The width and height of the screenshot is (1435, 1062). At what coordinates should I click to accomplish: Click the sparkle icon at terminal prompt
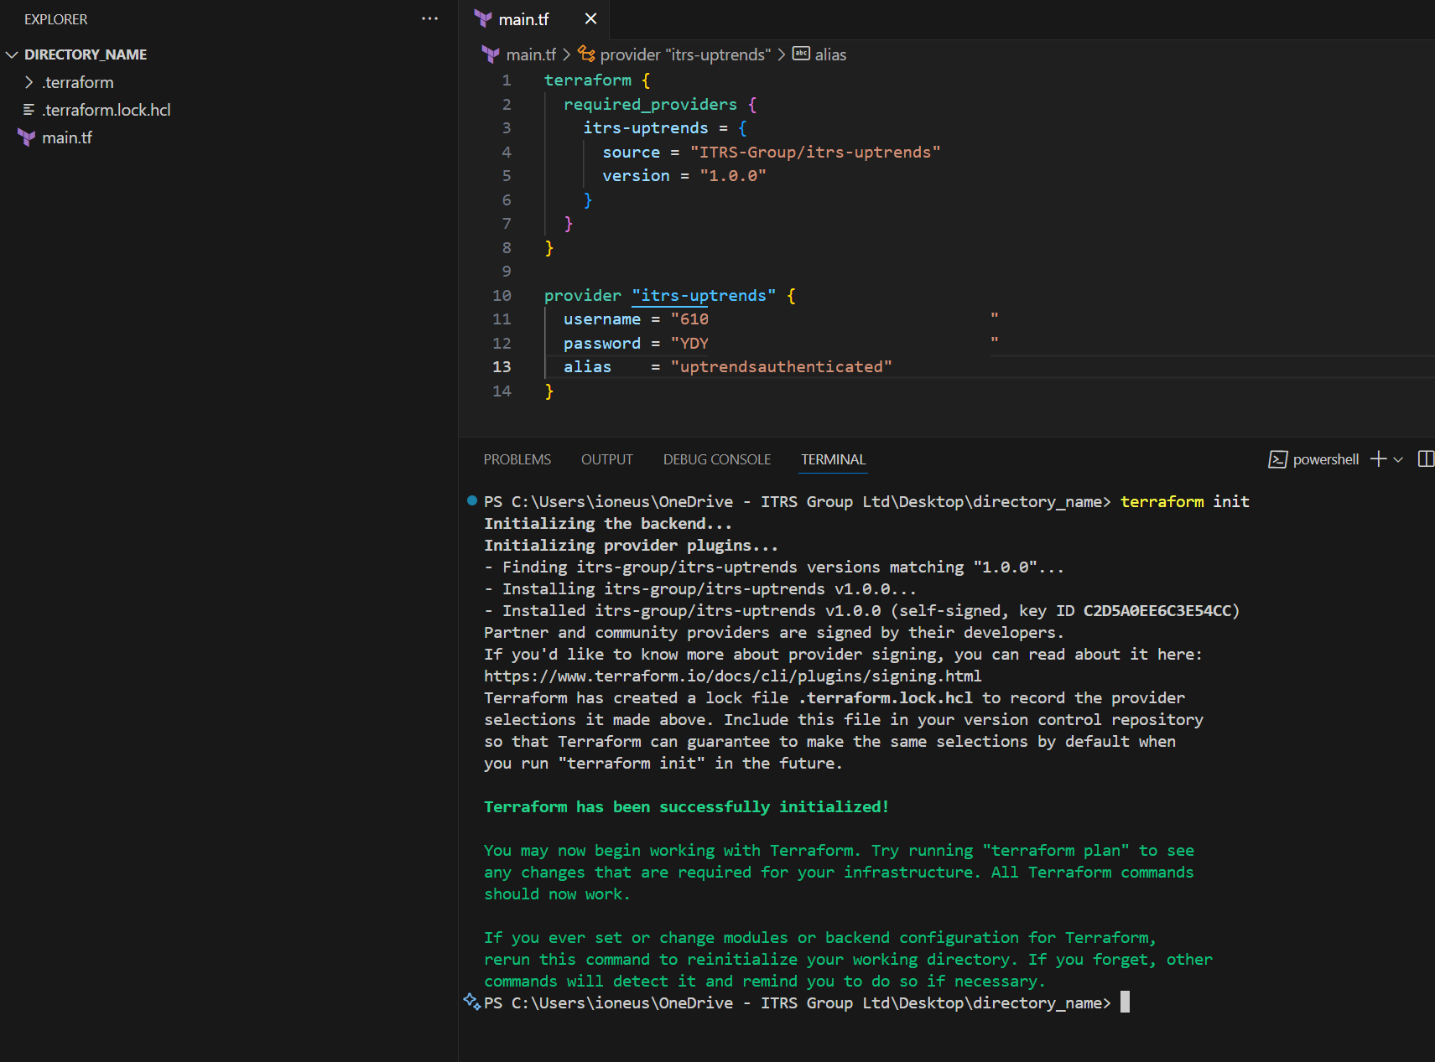click(472, 1001)
